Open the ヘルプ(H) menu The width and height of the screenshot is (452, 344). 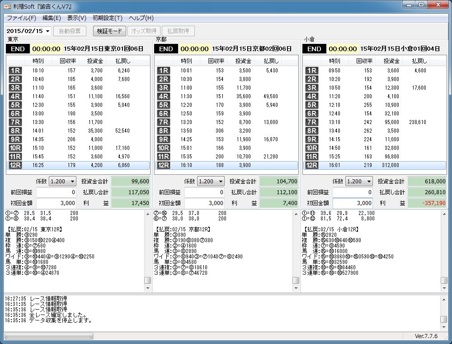click(141, 18)
